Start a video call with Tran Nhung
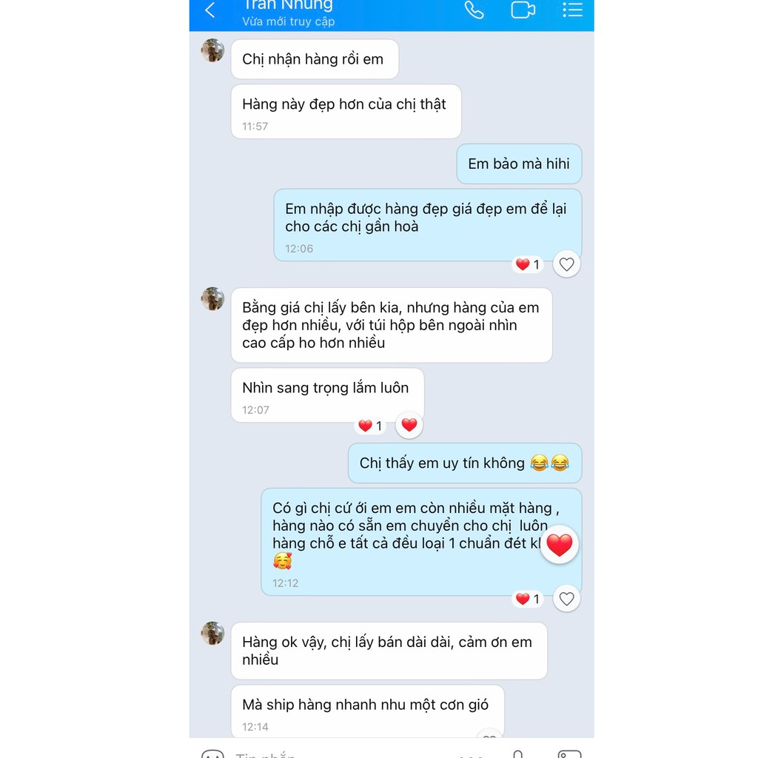 pyautogui.click(x=523, y=10)
